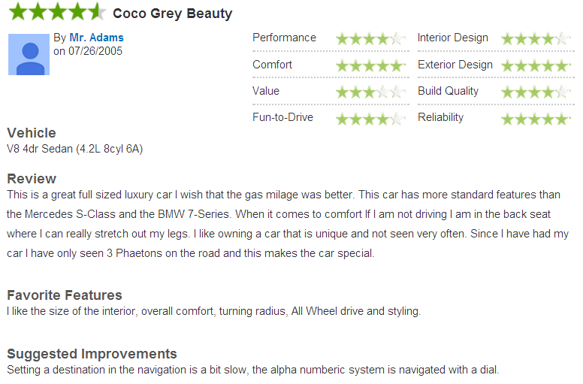The image size is (583, 384).
Task: Click the Favorite Features heading
Action: pyautogui.click(x=65, y=295)
